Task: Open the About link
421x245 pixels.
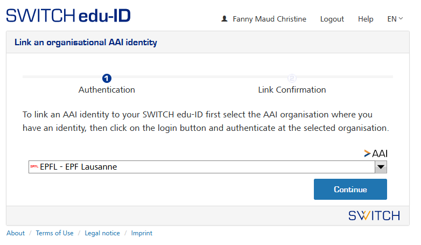Action: (x=16, y=233)
